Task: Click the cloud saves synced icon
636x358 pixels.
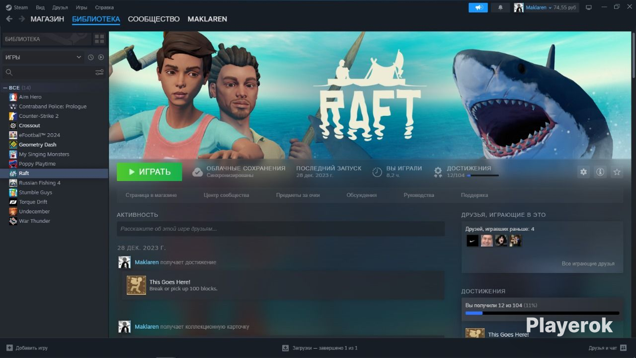Action: click(198, 172)
